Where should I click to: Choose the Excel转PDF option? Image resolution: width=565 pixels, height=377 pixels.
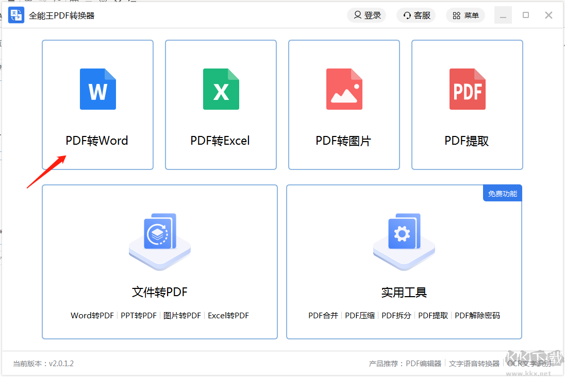click(228, 316)
